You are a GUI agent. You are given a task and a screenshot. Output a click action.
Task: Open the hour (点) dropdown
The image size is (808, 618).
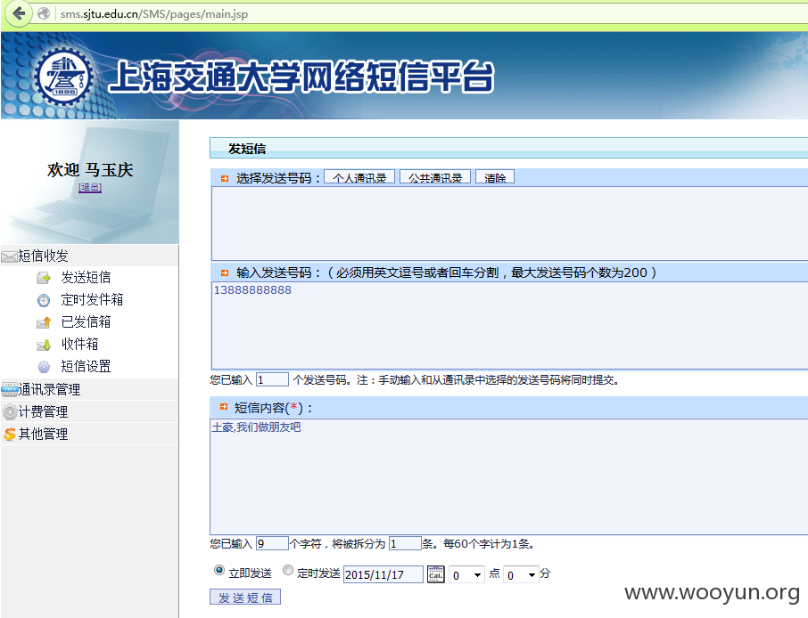pos(466,574)
